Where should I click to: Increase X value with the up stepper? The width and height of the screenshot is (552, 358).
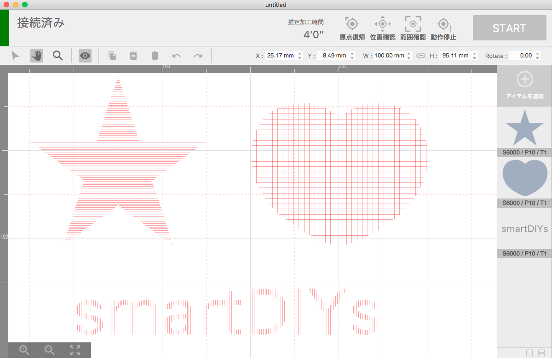pyautogui.click(x=300, y=53)
